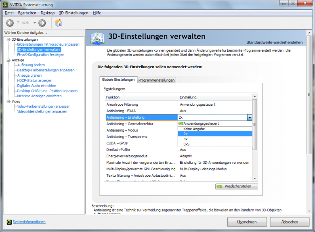Click the Funktion column header
This screenshot has height=232, width=315.
pyautogui.click(x=141, y=97)
